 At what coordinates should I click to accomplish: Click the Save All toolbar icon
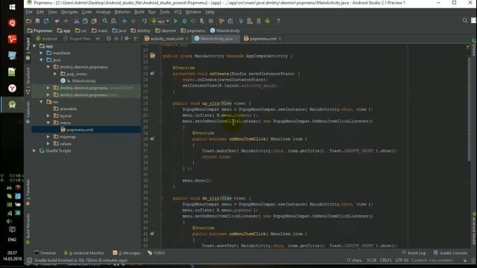[x=37, y=21]
